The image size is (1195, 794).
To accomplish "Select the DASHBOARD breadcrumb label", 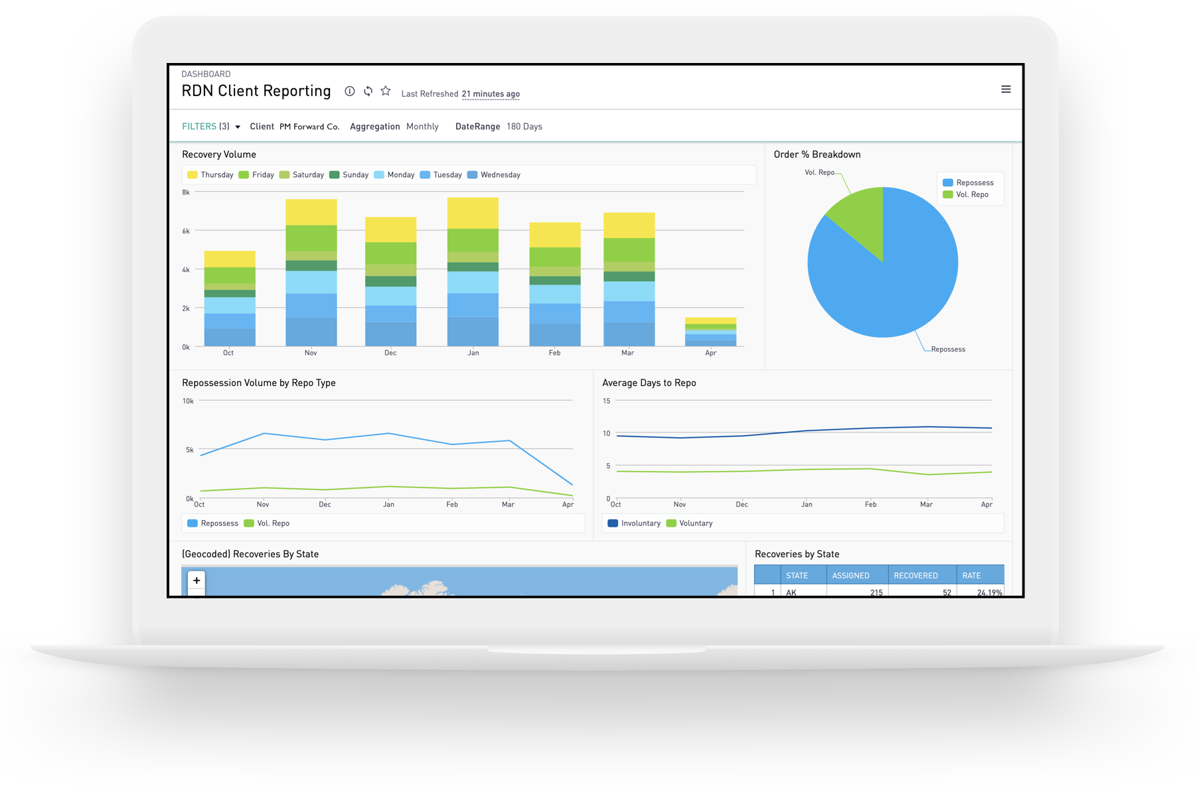I will pos(206,74).
